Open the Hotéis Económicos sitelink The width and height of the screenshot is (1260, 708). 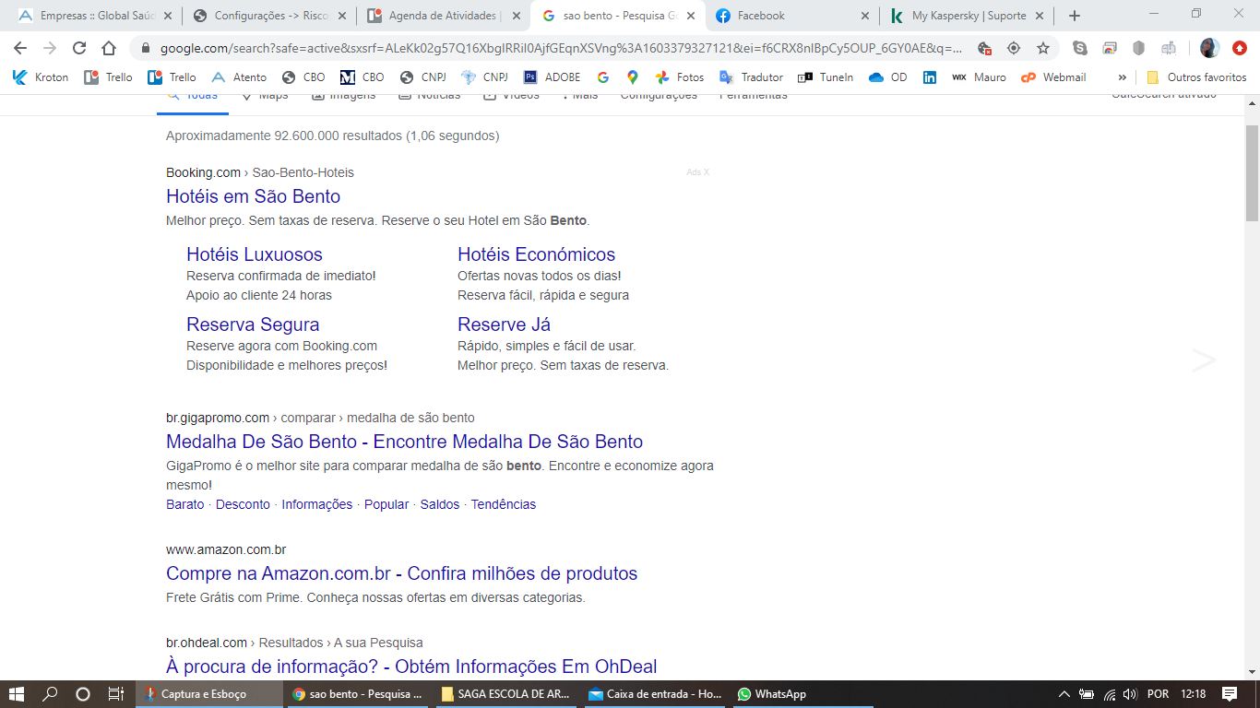pyautogui.click(x=536, y=254)
